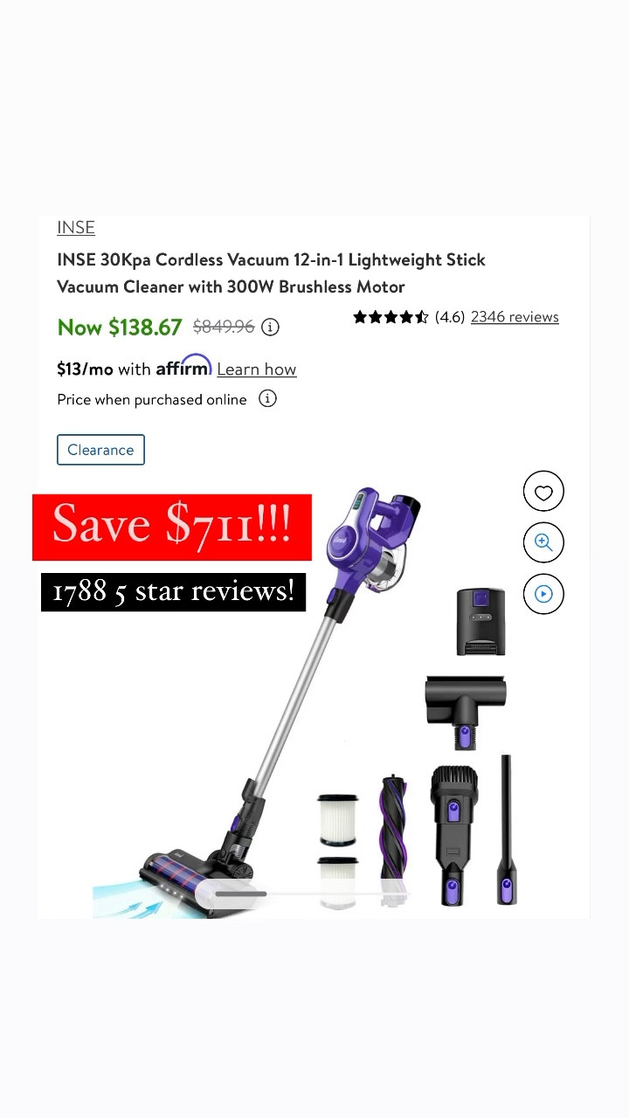Click the battery charger accessory image
The width and height of the screenshot is (629, 1118).
click(480, 622)
